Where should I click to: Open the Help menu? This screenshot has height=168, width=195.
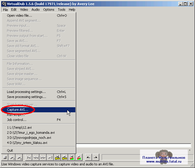[x=72, y=10]
